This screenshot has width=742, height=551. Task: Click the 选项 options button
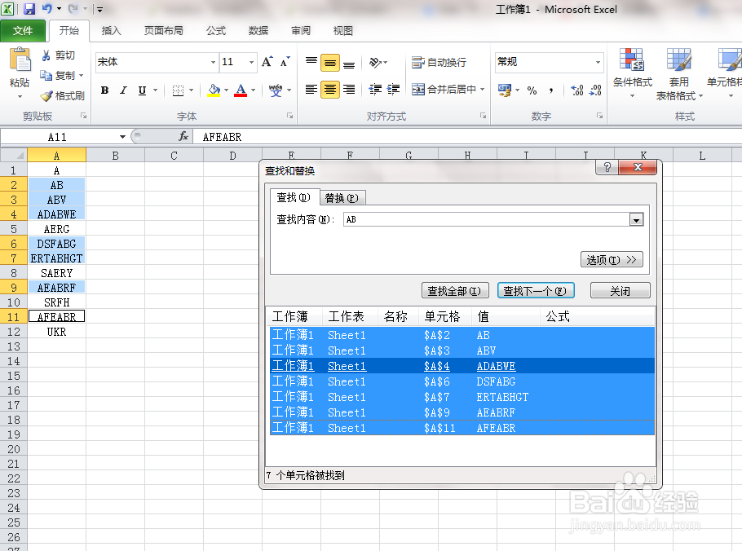612,260
